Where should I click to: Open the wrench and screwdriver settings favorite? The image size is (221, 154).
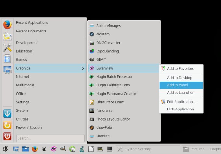pyautogui.click(x=7, y=47)
